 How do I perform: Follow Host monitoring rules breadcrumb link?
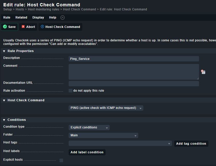coord(44,9)
